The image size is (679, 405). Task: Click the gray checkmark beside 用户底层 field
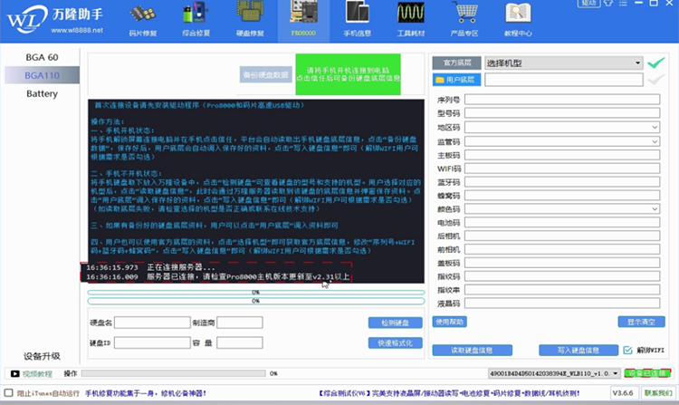coord(656,80)
